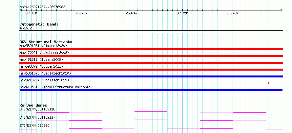Click the 26974k ruler label
Viewport: 292px width, 133px height.
pos(132,13)
